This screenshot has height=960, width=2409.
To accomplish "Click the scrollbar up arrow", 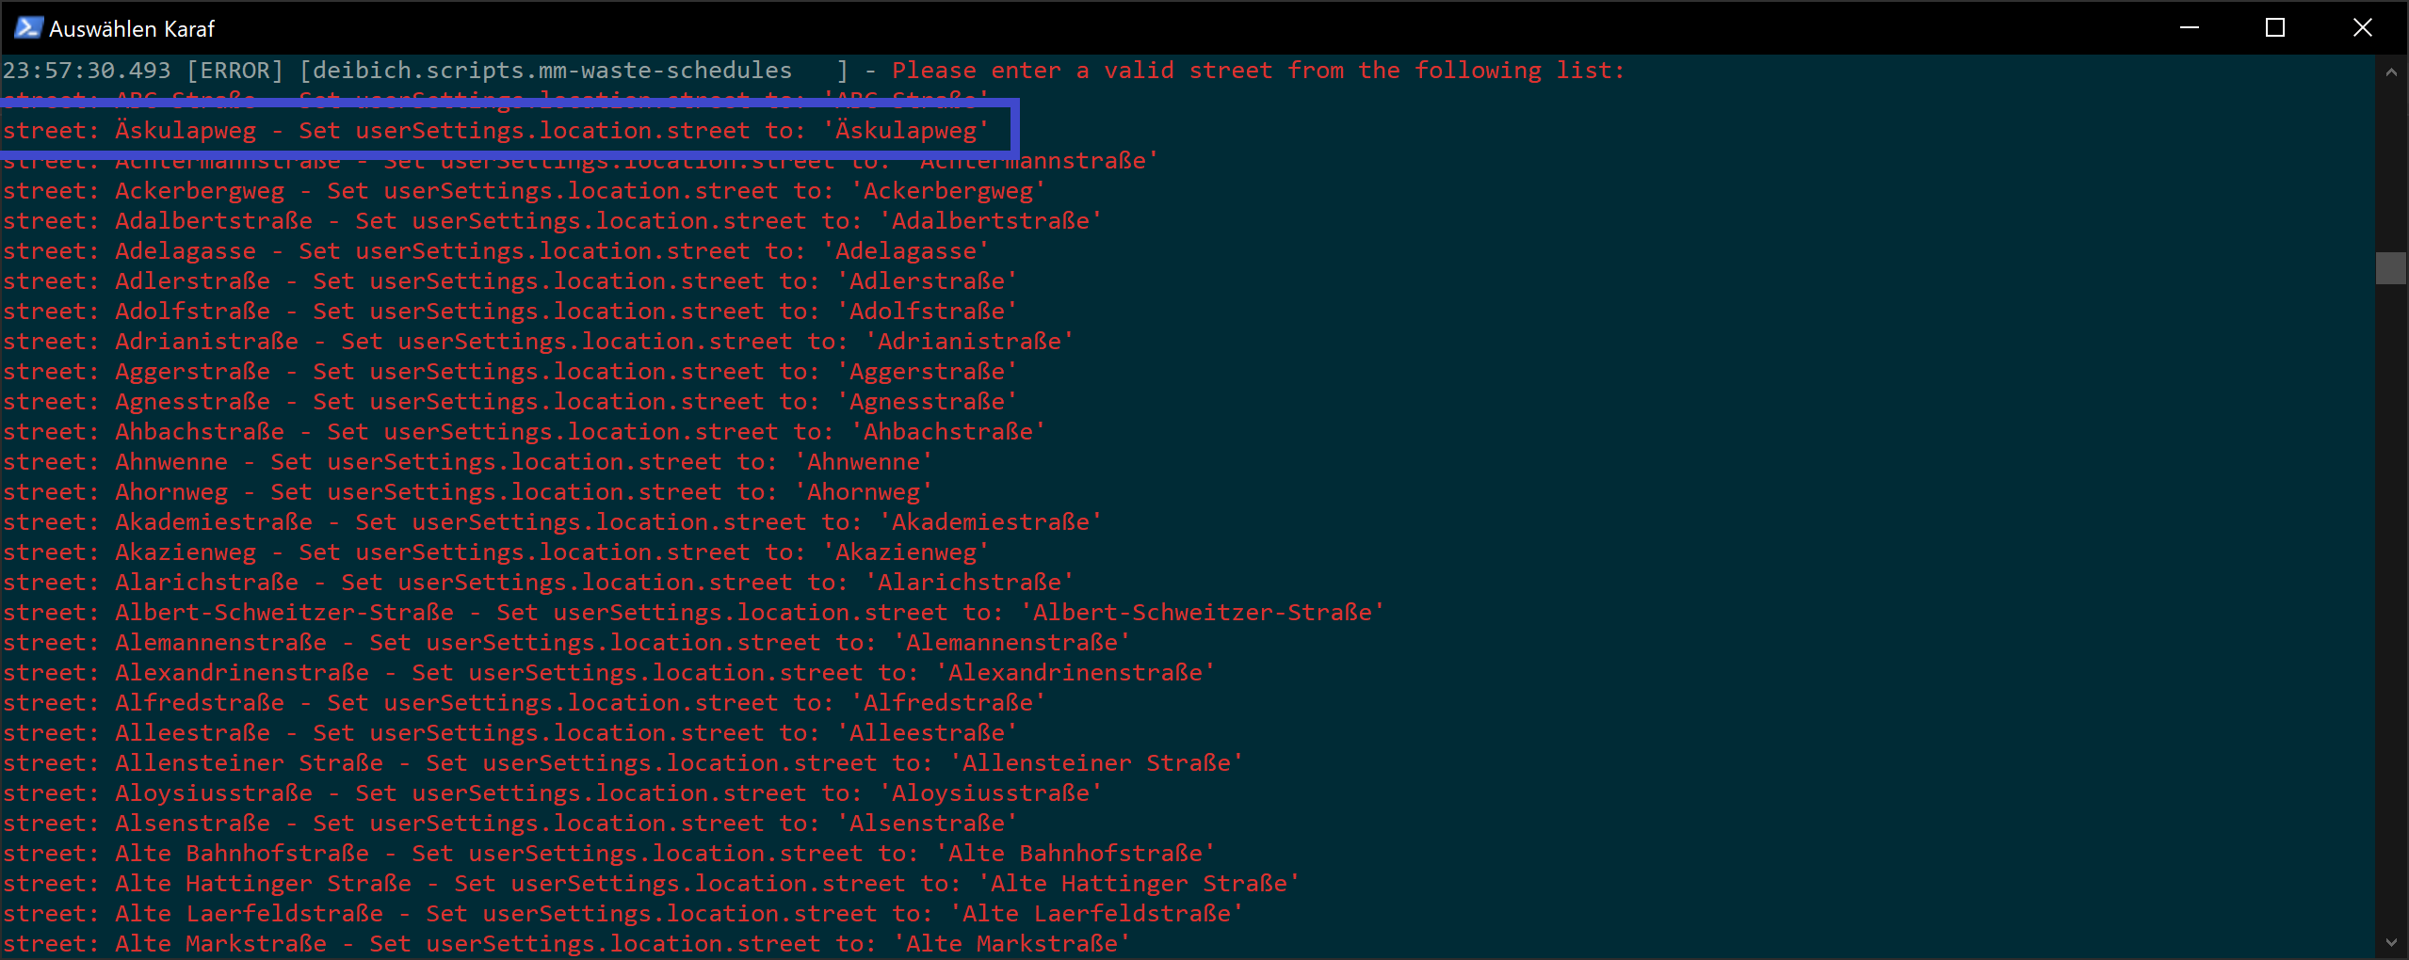I will [2391, 72].
